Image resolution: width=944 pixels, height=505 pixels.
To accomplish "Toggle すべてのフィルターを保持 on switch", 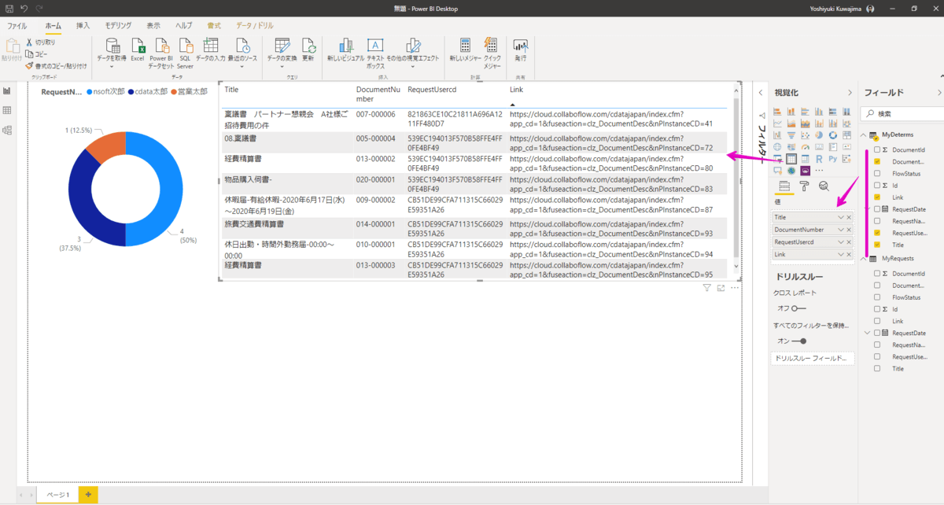I will 798,341.
